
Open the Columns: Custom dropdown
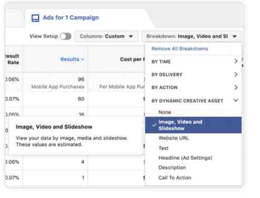(106, 36)
